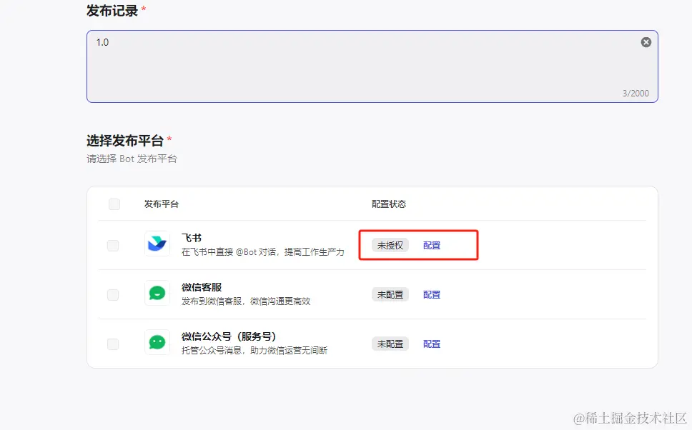The height and width of the screenshot is (430, 692).
Task: Open 配置 link for 微信客服
Action: coord(432,294)
